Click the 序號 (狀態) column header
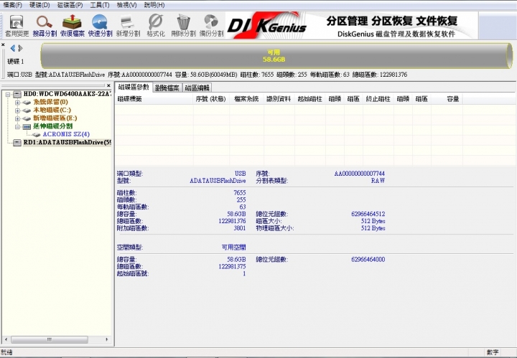This screenshot has width=517, height=358. coord(211,99)
